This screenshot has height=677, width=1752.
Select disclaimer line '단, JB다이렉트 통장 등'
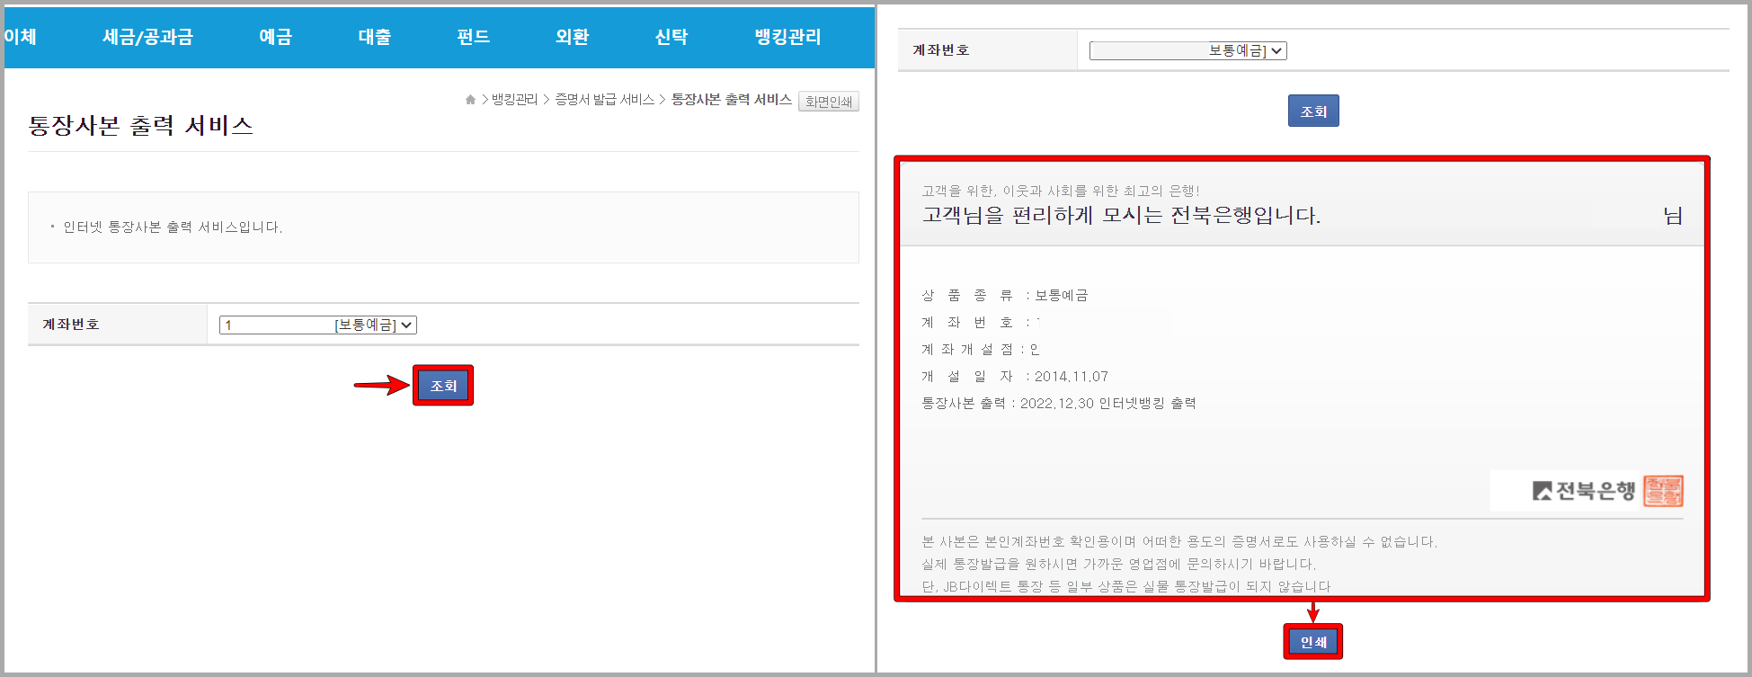click(1126, 587)
